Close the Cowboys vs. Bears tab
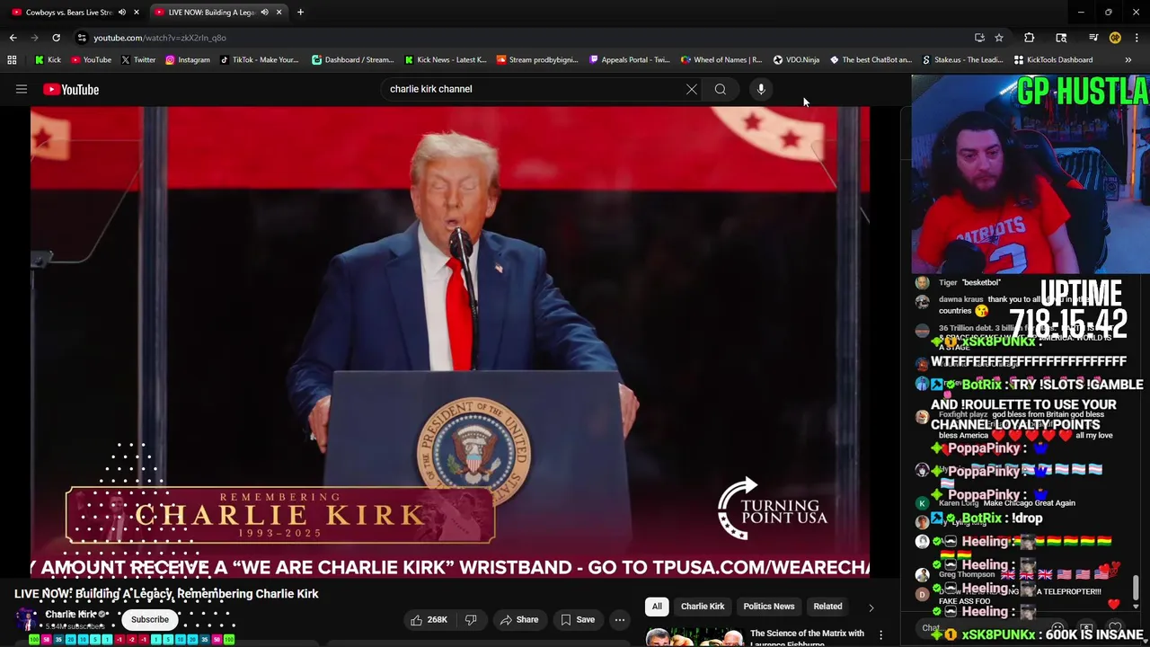This screenshot has width=1150, height=647. [137, 13]
